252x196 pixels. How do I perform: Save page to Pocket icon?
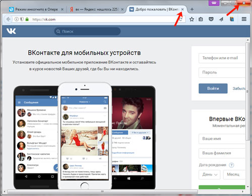tap(211, 19)
